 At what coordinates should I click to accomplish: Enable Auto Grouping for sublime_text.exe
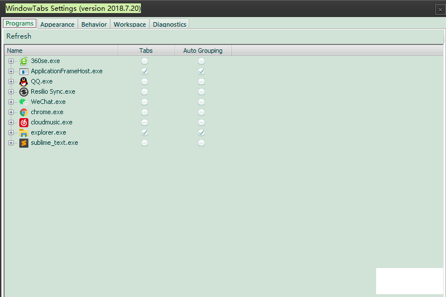coord(201,143)
